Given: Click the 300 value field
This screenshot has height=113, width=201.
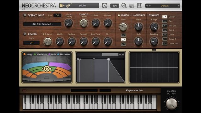Looking at the screenshot, I should tap(115, 6).
